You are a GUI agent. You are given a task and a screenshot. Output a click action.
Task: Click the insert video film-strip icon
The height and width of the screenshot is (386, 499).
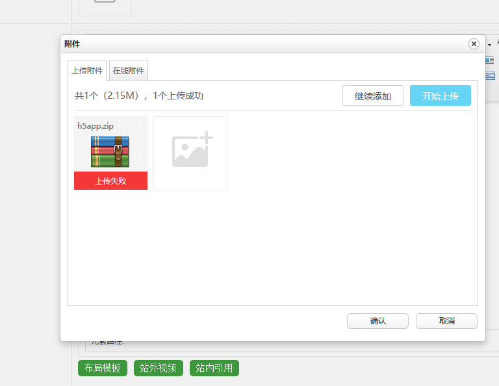tap(490, 76)
